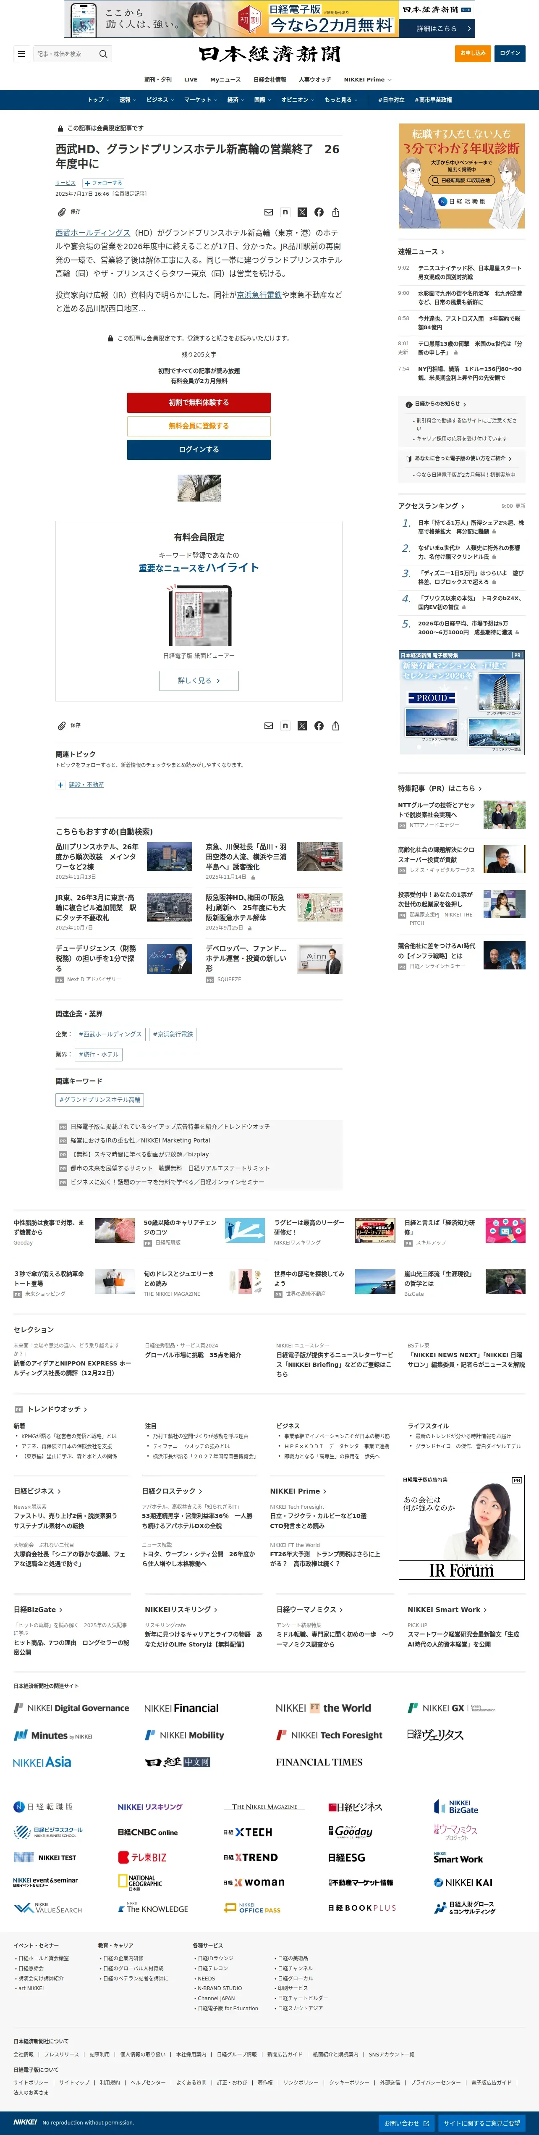539x2135 pixels.
Task: Click the 保存 paperclip icon under headline
Action: [61, 212]
